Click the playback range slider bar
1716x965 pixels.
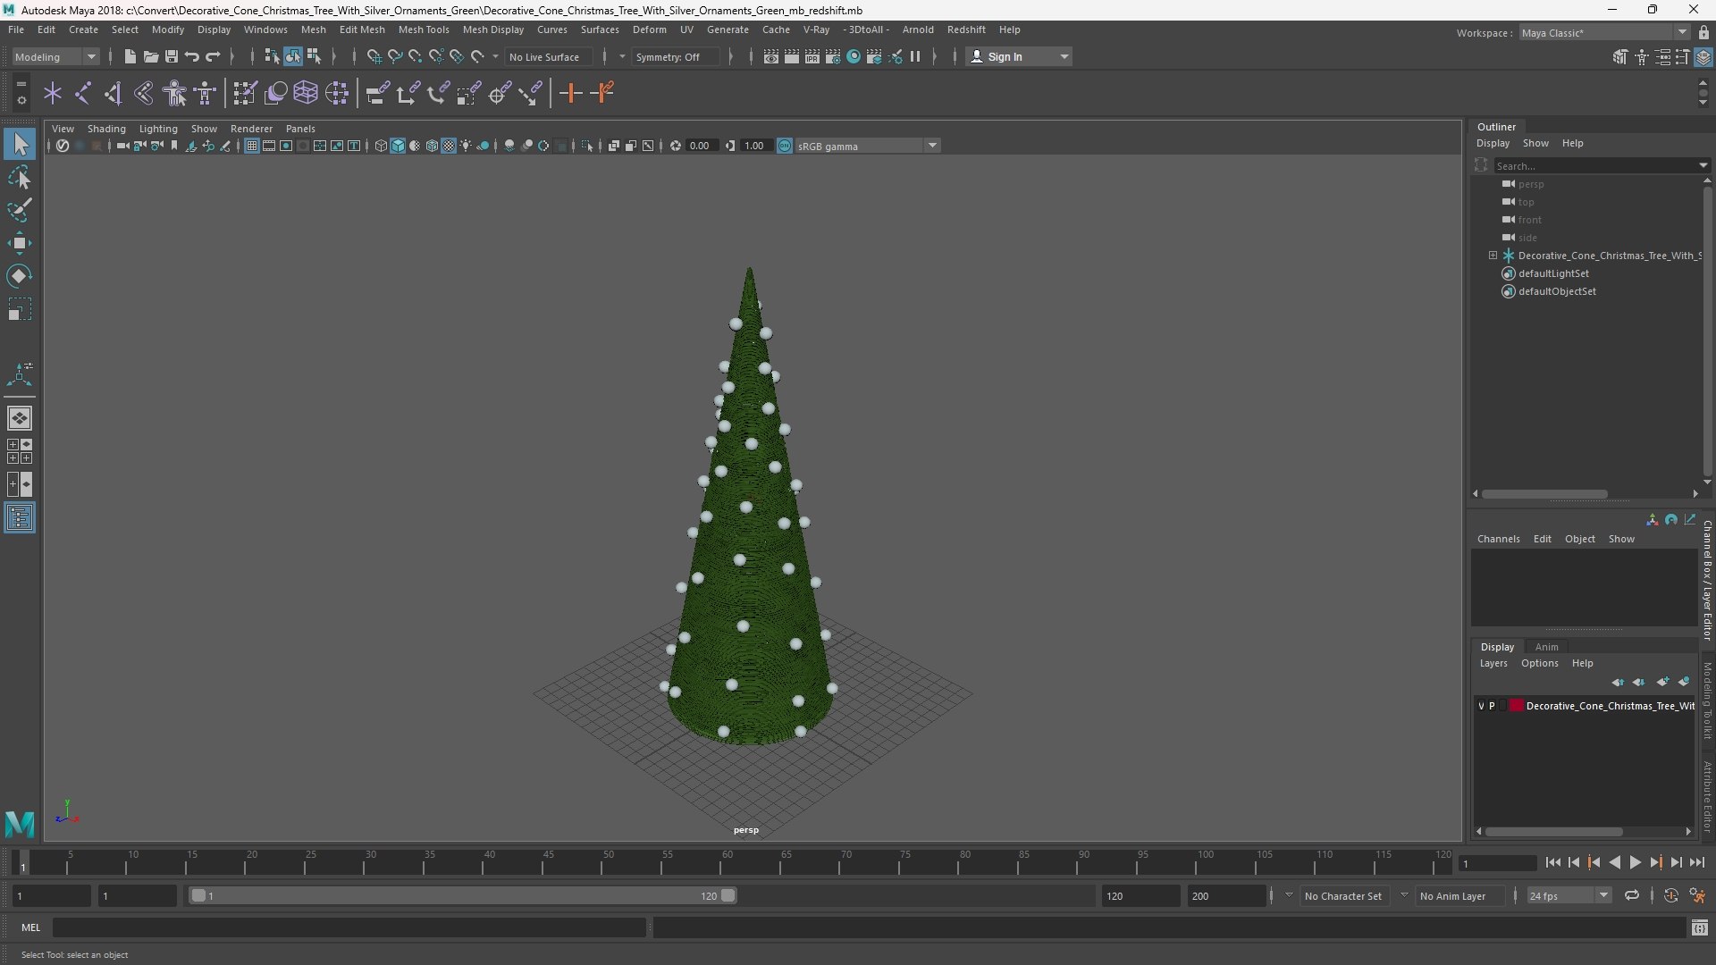coord(463,895)
